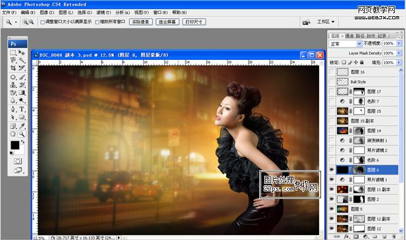406x240 pixels.
Task: Select the Hand tool
Action: [13, 134]
